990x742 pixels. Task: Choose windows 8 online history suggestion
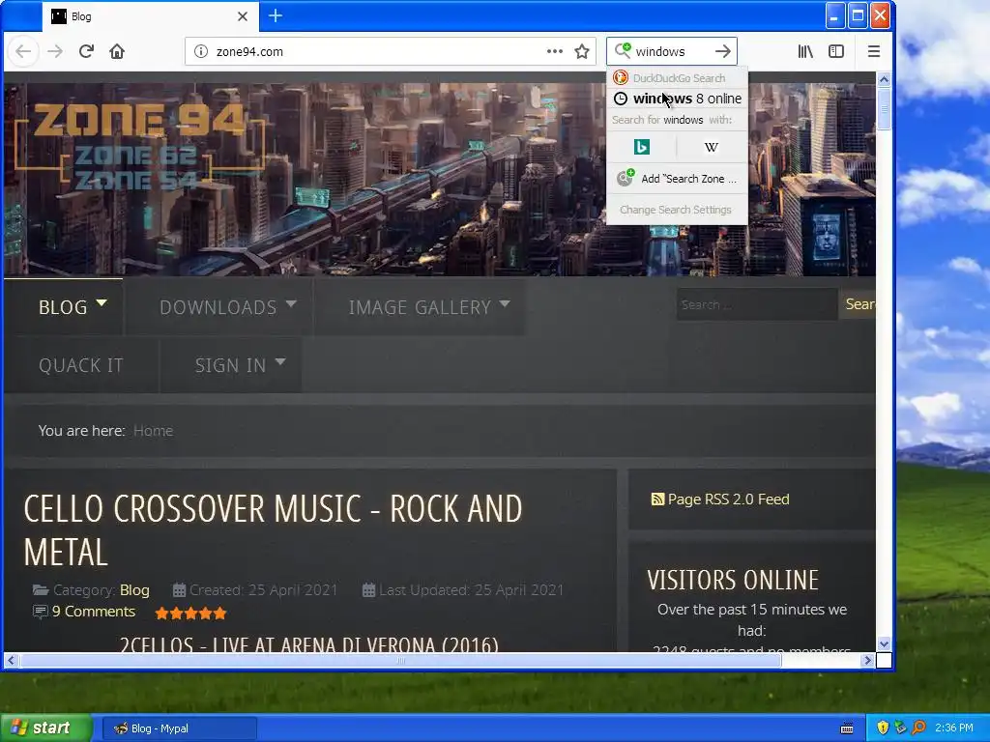[677, 99]
